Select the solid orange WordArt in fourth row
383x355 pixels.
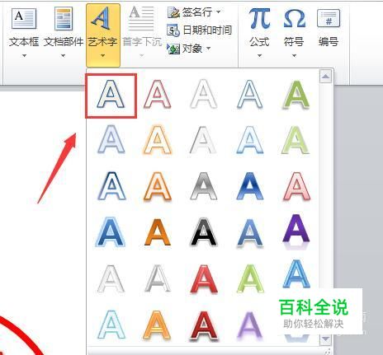tap(158, 232)
